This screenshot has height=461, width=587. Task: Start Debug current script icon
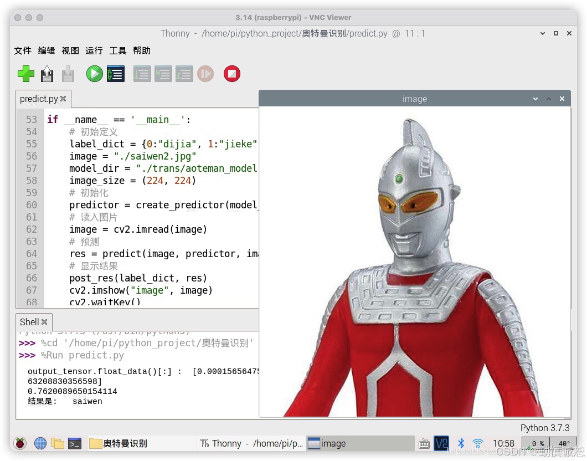116,74
